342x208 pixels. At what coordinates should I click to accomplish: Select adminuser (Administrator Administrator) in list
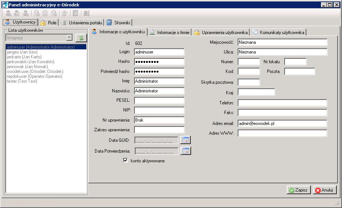[46, 47]
